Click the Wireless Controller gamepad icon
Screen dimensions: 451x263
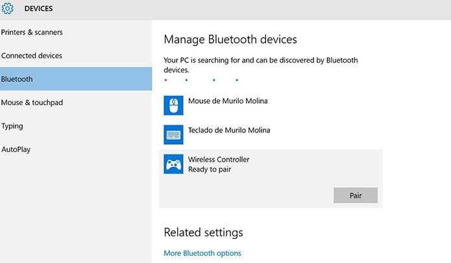[173, 164]
